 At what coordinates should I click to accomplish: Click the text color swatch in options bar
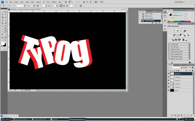pos(71,6)
